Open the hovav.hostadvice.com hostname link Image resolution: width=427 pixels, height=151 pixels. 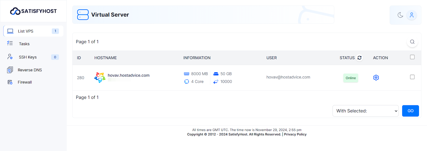129,75
